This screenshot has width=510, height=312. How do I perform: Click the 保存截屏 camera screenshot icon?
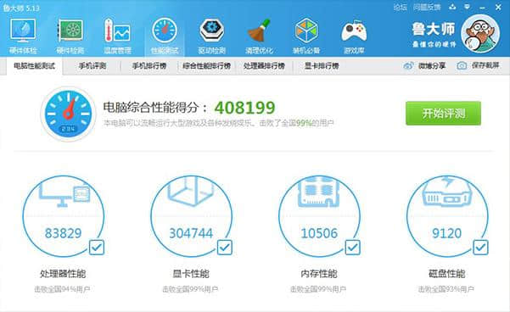(x=462, y=66)
